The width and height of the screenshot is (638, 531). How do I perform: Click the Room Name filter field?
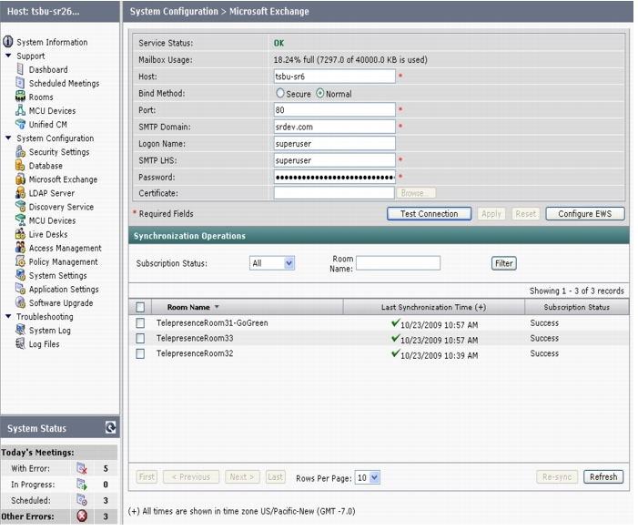398,263
